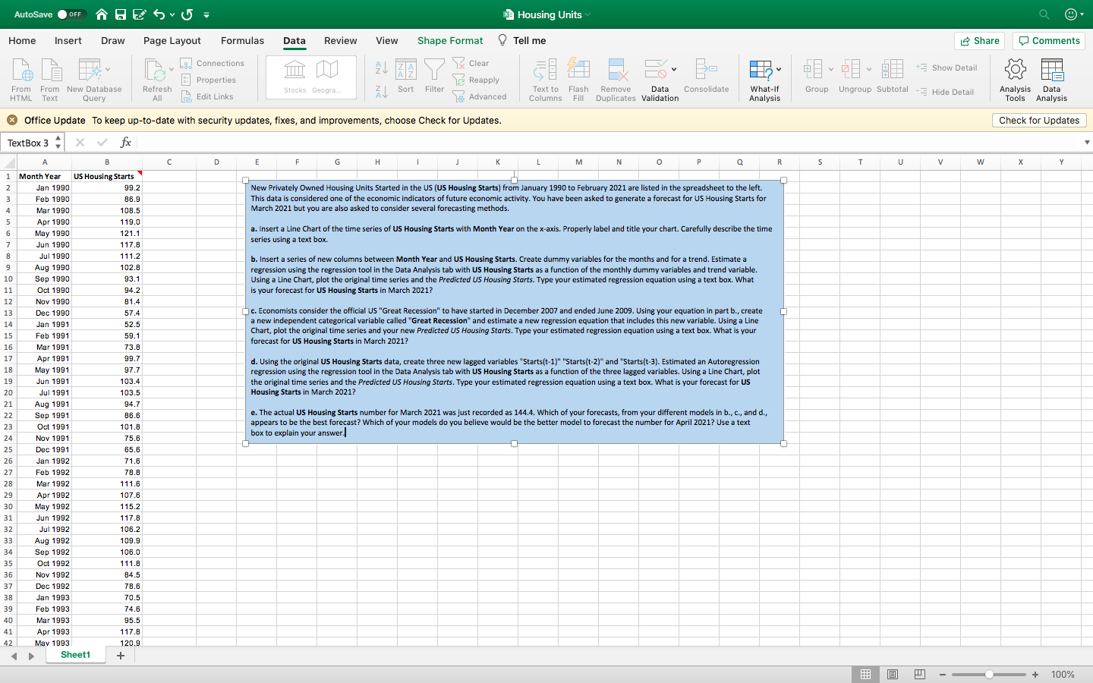Switch to Page Layout tab
1093x683 pixels.
172,41
